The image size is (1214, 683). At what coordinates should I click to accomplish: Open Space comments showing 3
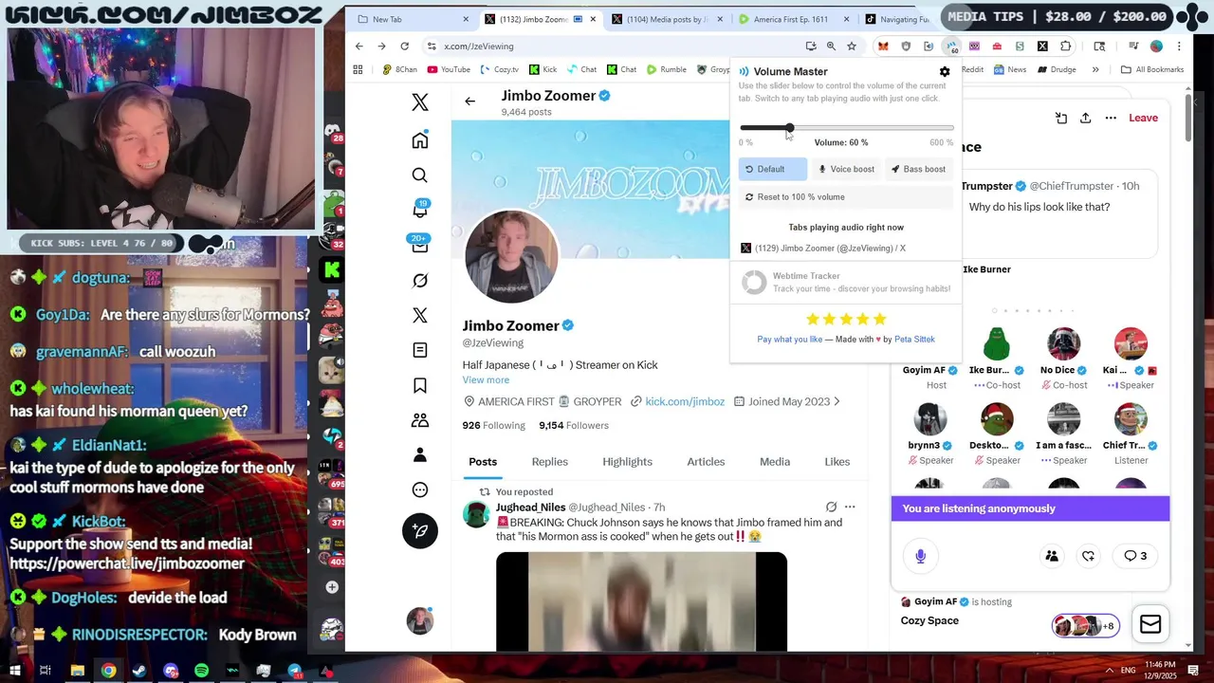pos(1135,556)
